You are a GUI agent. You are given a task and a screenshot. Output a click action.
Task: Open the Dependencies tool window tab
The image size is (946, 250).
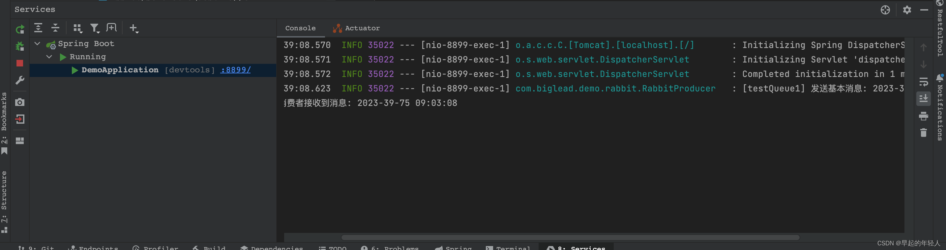(272, 247)
